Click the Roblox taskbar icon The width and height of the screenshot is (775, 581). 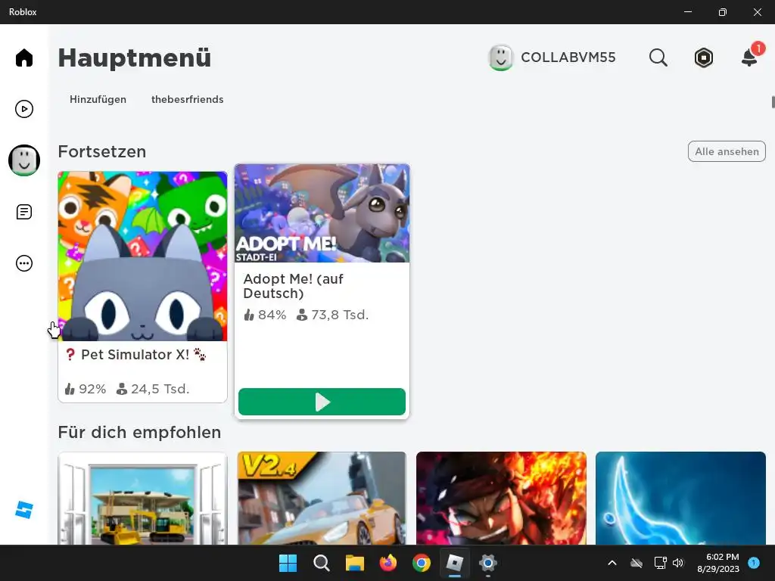pyautogui.click(x=454, y=563)
